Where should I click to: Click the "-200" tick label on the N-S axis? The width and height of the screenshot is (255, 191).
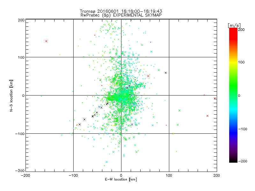pyautogui.click(x=20, y=171)
